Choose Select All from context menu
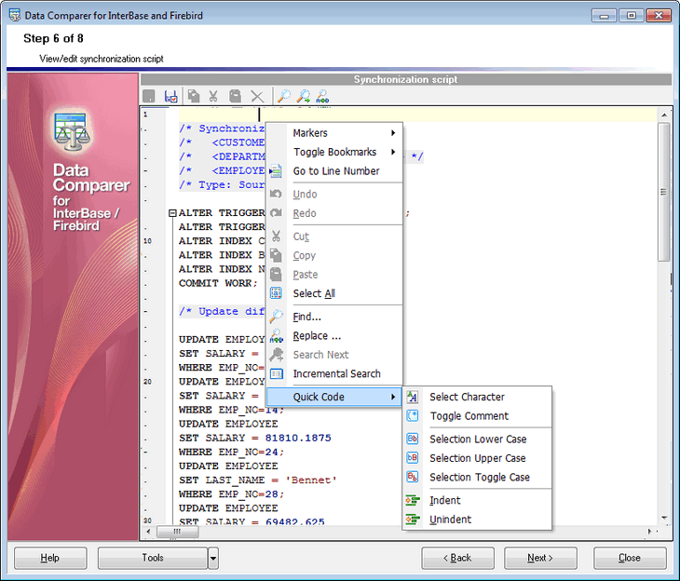This screenshot has width=680, height=581. pyautogui.click(x=334, y=293)
